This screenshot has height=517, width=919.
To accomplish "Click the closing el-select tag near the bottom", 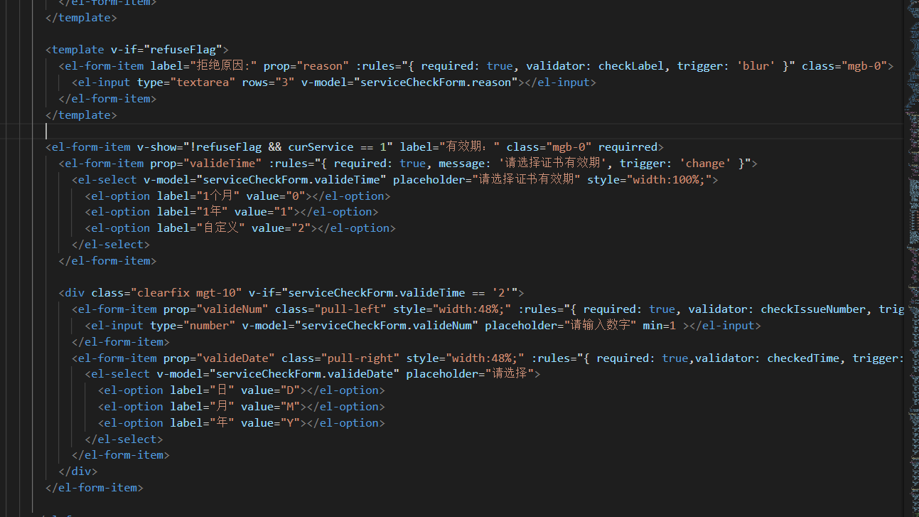I will tap(124, 438).
